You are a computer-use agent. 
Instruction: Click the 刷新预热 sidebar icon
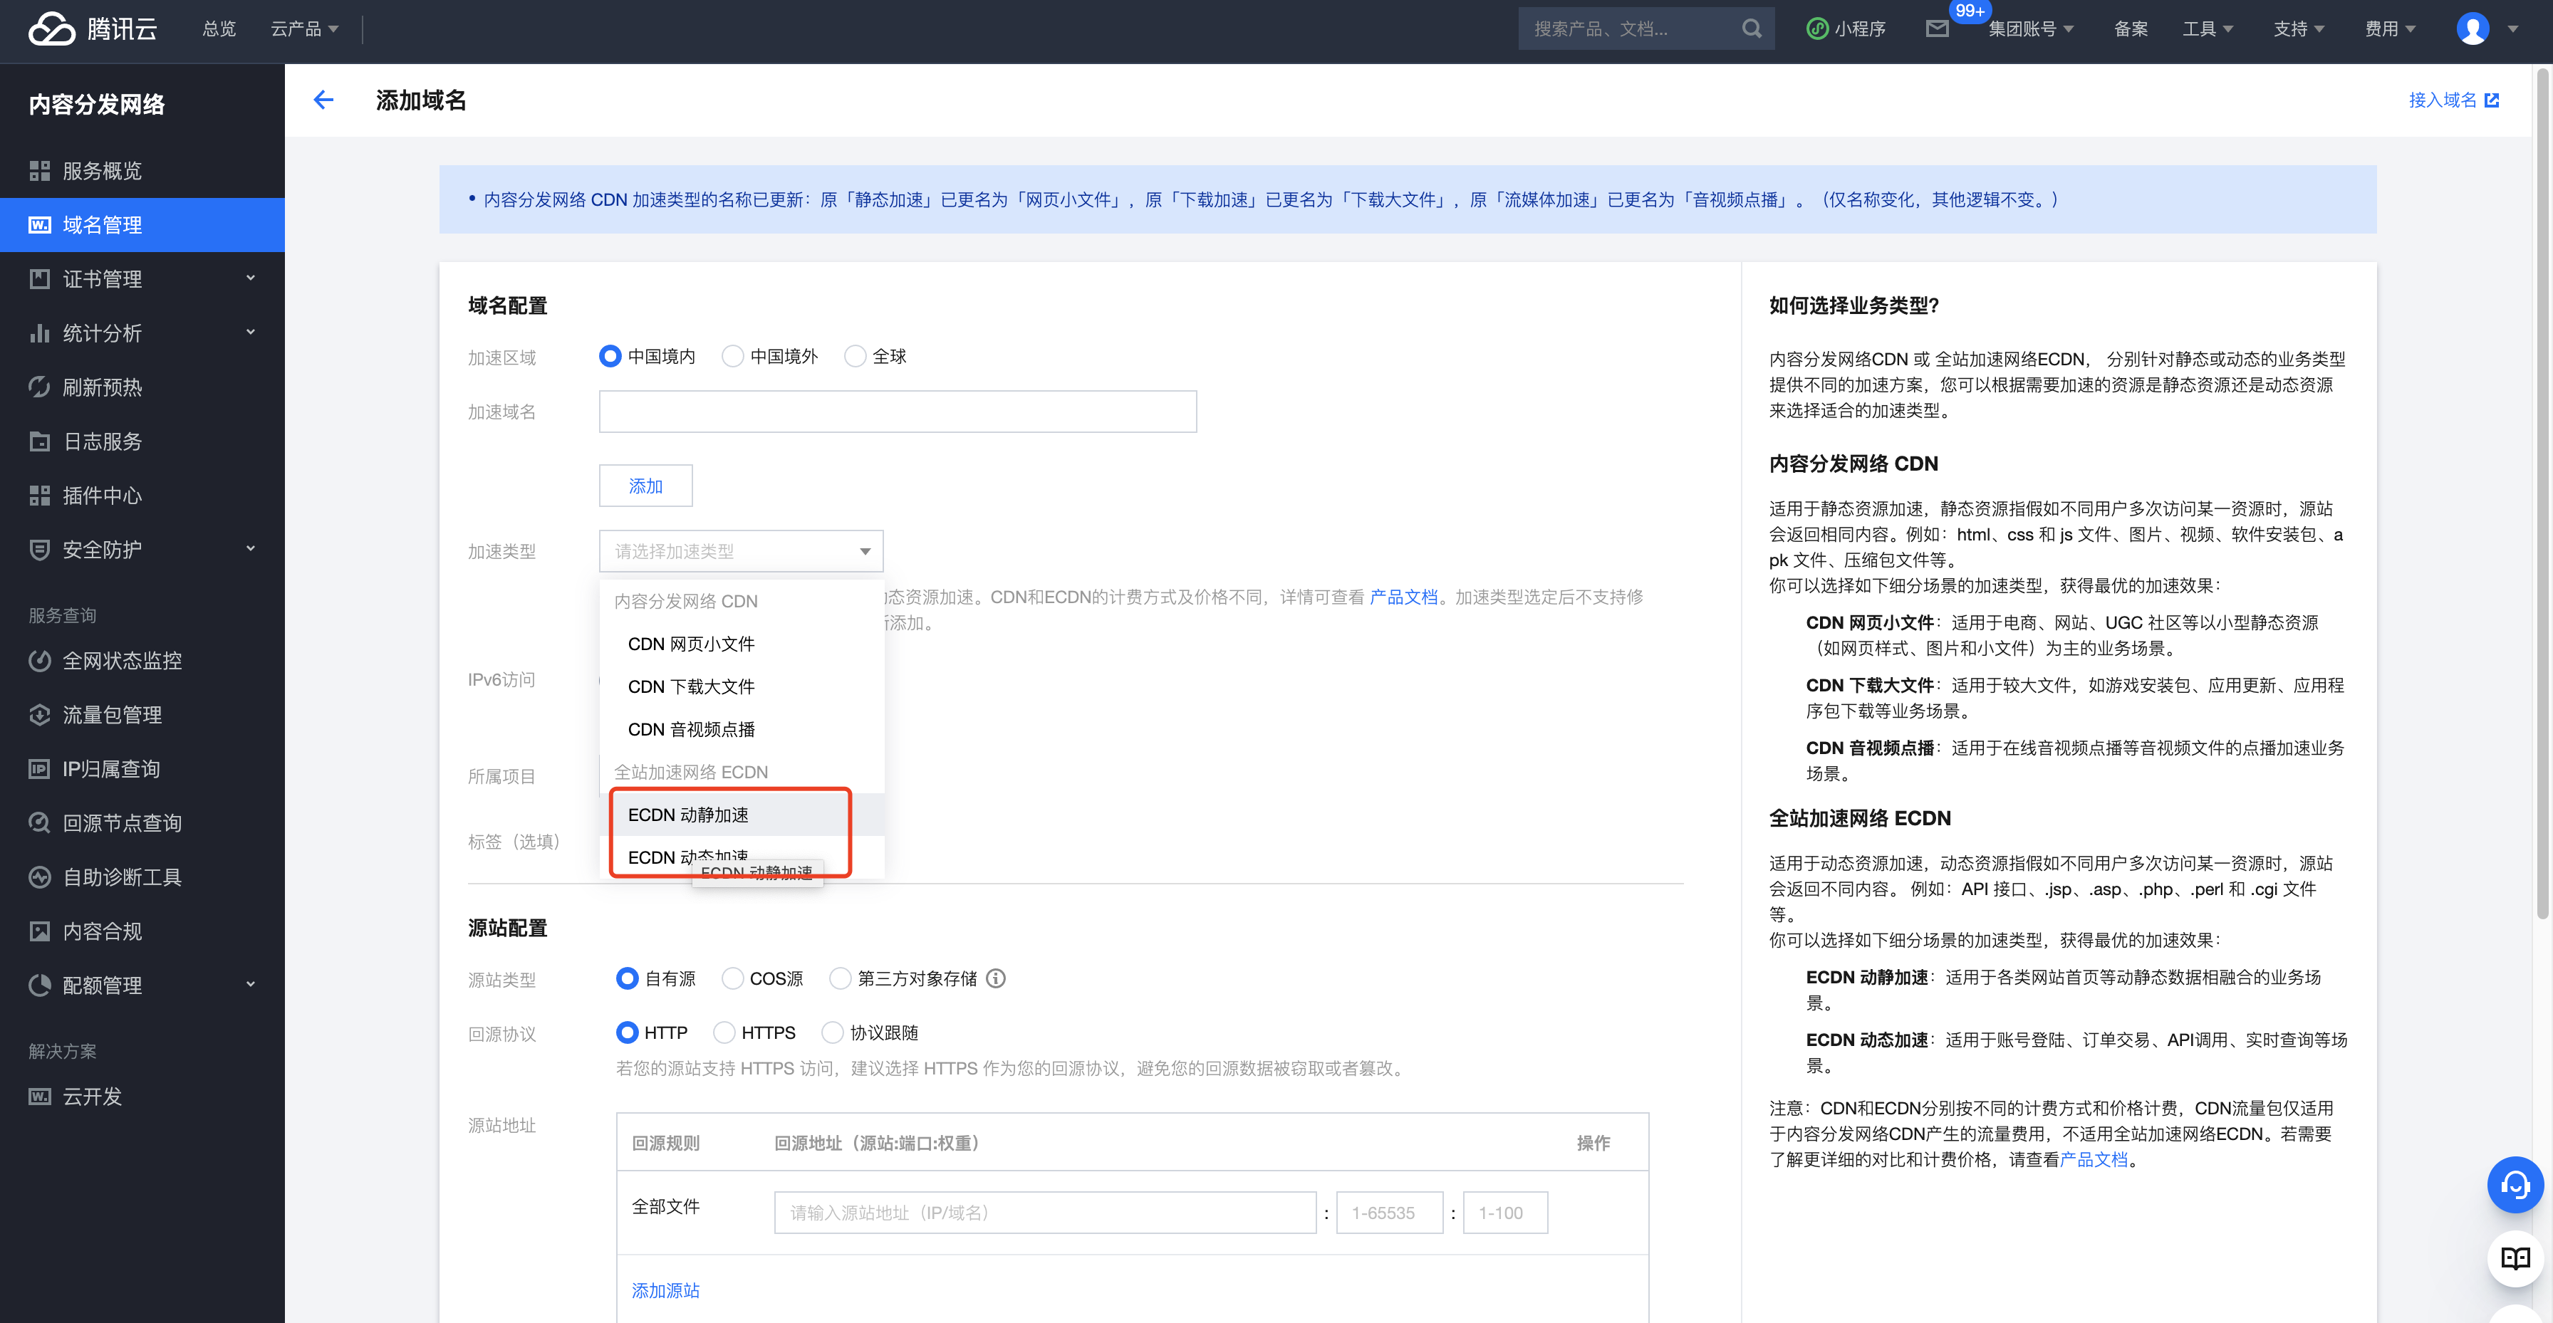click(40, 387)
